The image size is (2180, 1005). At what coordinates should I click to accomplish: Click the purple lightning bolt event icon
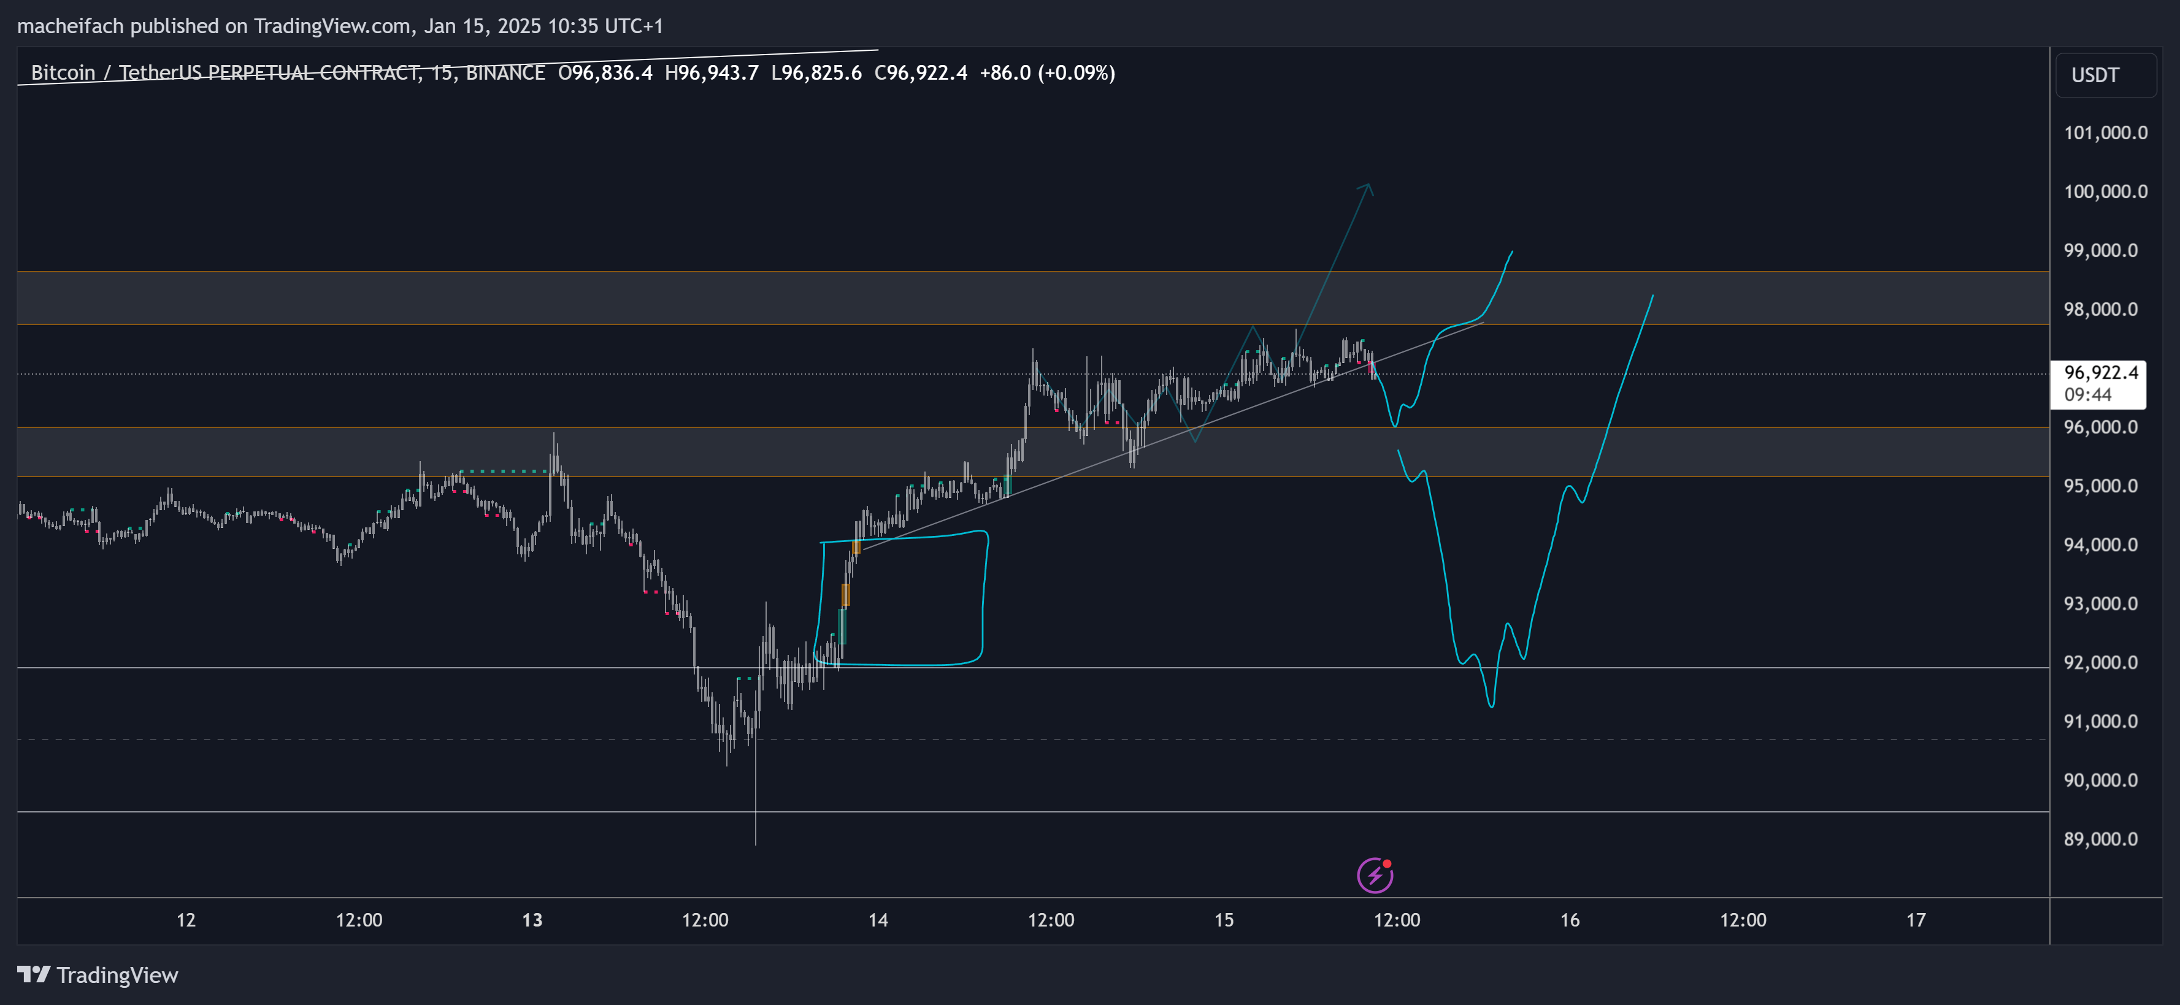pyautogui.click(x=1375, y=875)
